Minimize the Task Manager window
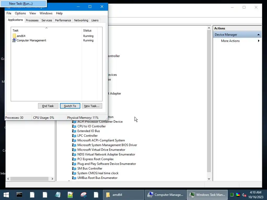The height and width of the screenshot is (200, 267). (x=78, y=7)
